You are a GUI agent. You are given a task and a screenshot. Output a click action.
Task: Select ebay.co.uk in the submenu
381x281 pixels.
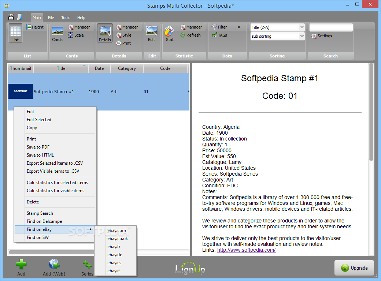click(115, 239)
